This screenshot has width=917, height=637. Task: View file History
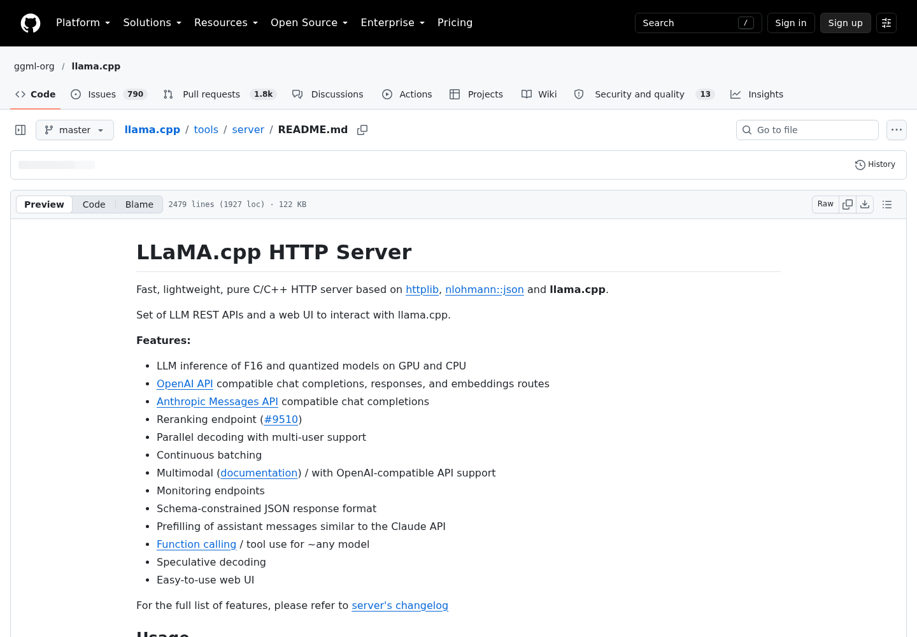pos(875,164)
